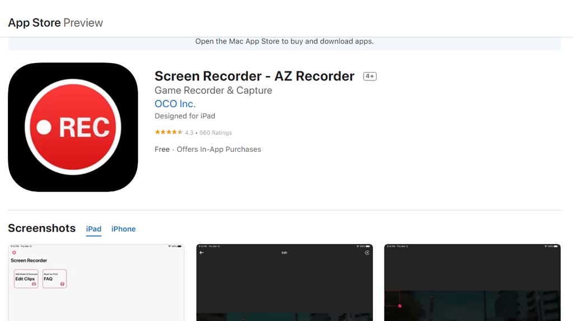The height and width of the screenshot is (321, 573).
Task: Click the settings gear in first screenshot
Action: 14,253
